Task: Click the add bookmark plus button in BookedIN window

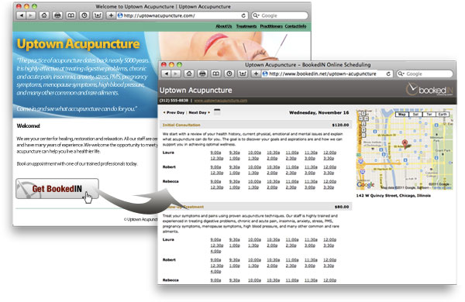Action: 256,74
